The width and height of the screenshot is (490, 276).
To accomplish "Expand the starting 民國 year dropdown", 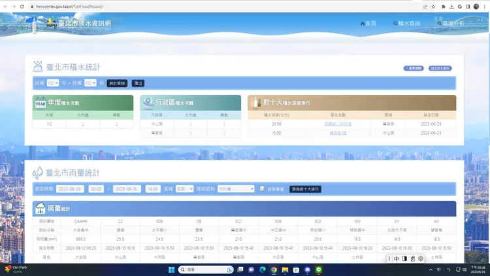I will [x=53, y=83].
